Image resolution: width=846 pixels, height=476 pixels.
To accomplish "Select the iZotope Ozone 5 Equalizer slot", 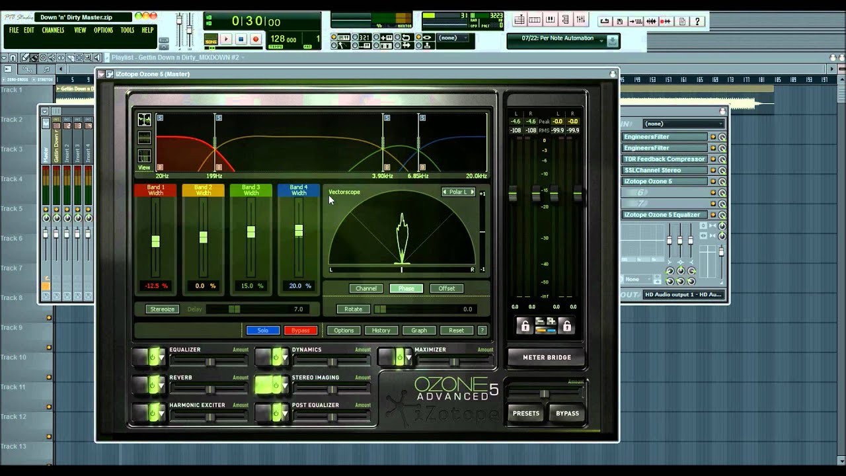I will click(x=666, y=214).
